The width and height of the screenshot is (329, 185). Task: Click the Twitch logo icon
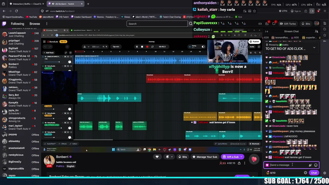4,24
